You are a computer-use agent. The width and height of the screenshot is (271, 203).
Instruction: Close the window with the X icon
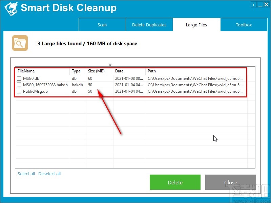[266, 4]
